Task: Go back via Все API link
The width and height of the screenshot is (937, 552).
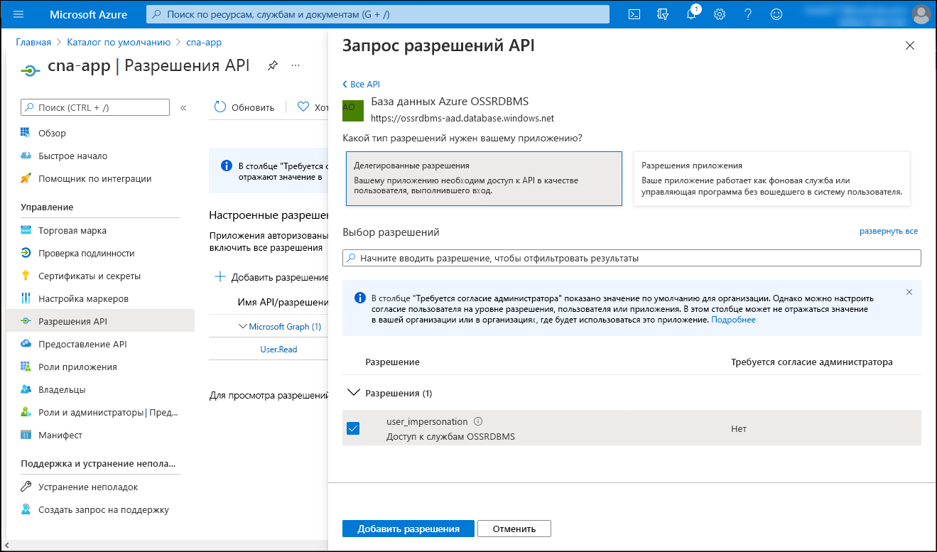Action: pos(362,84)
